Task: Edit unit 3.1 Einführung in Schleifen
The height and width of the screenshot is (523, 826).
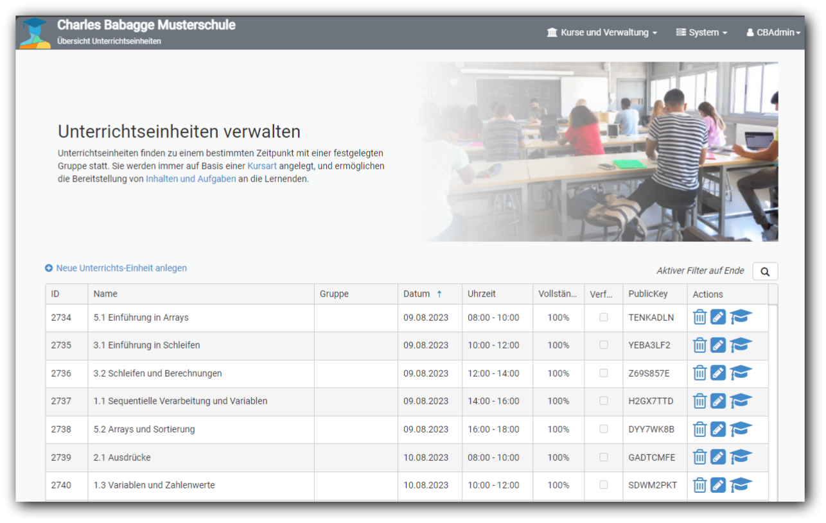Action: (x=718, y=345)
